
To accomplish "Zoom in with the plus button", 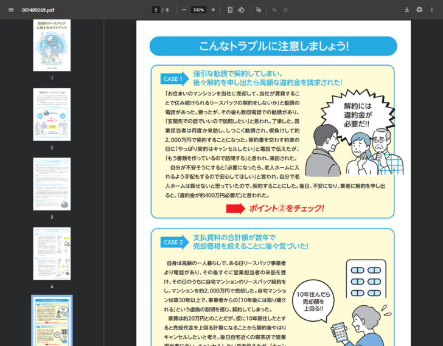I will pos(213,10).
